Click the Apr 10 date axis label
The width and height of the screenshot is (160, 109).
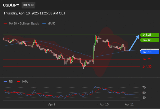104,104
